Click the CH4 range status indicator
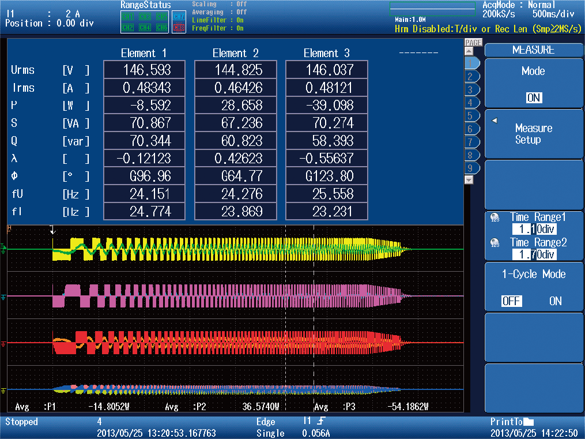This screenshot has width=585, height=439. click(x=145, y=27)
